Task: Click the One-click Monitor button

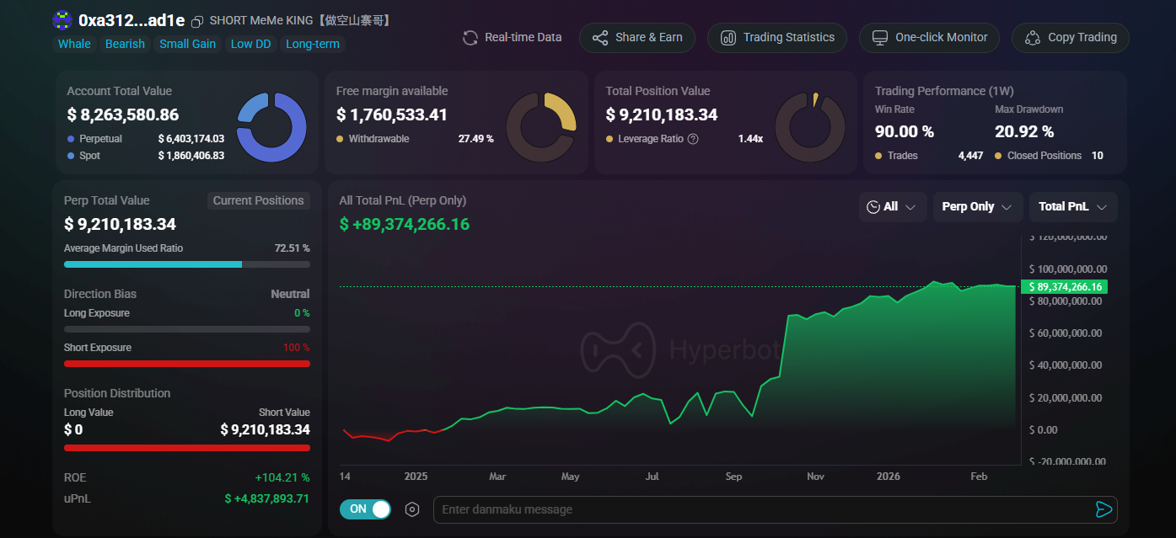Action: coord(929,38)
